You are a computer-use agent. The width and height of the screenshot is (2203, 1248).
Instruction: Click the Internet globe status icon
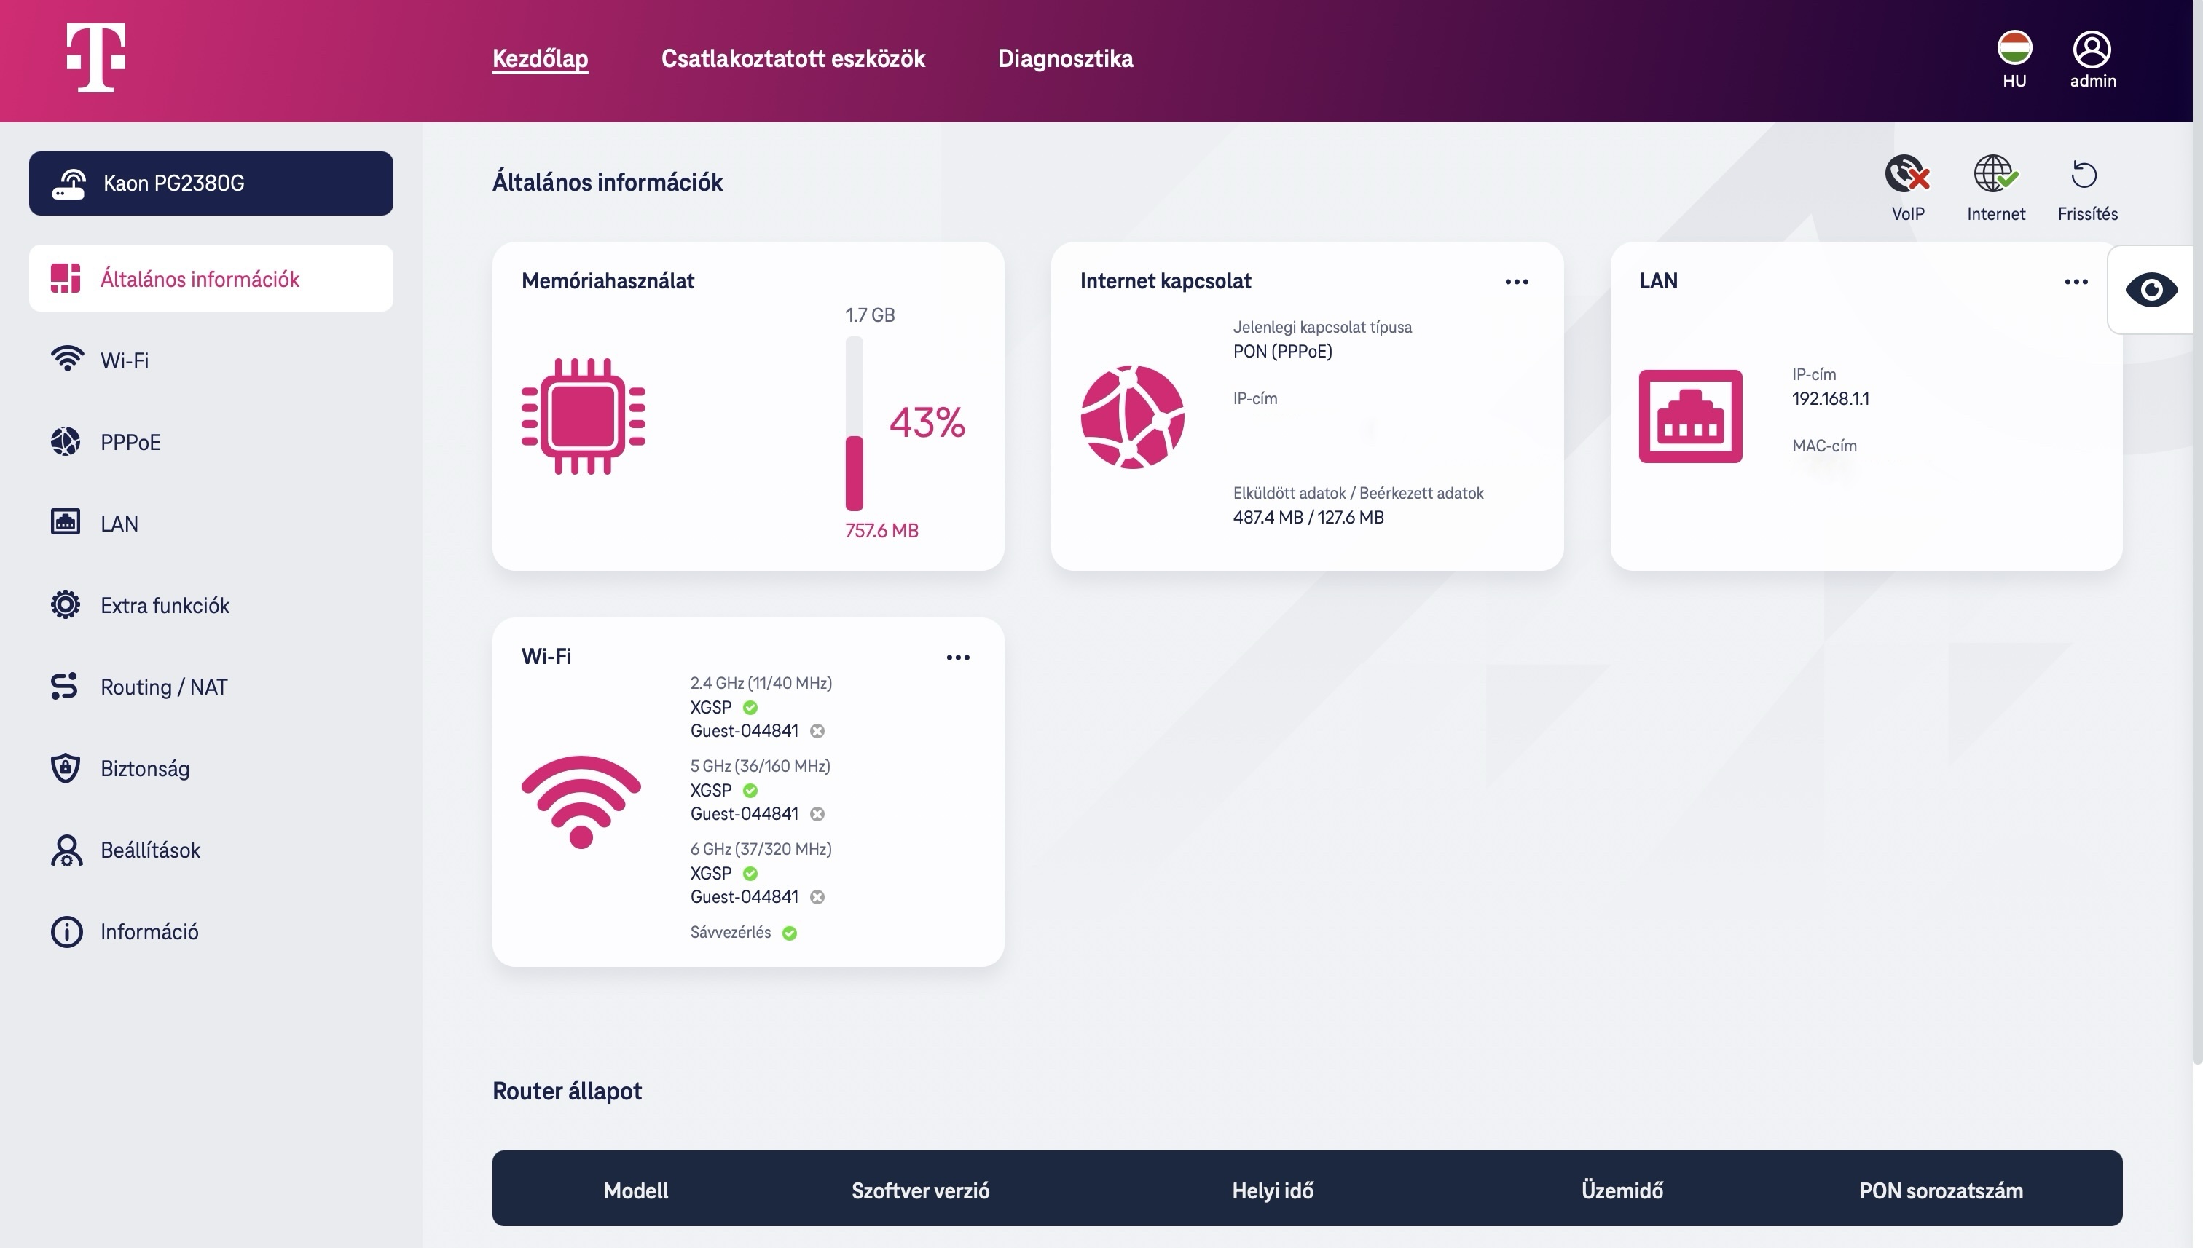click(x=1995, y=175)
